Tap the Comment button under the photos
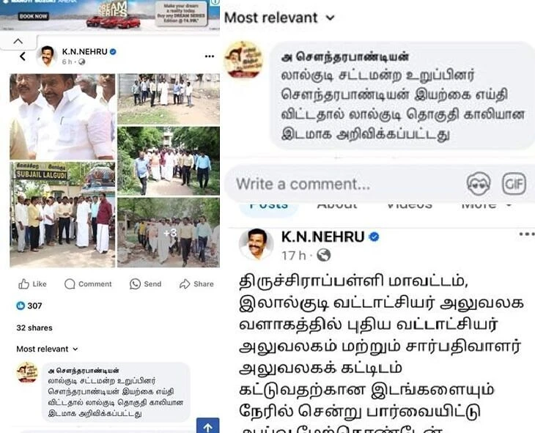Screen dimensions: 535x433 [88, 284]
